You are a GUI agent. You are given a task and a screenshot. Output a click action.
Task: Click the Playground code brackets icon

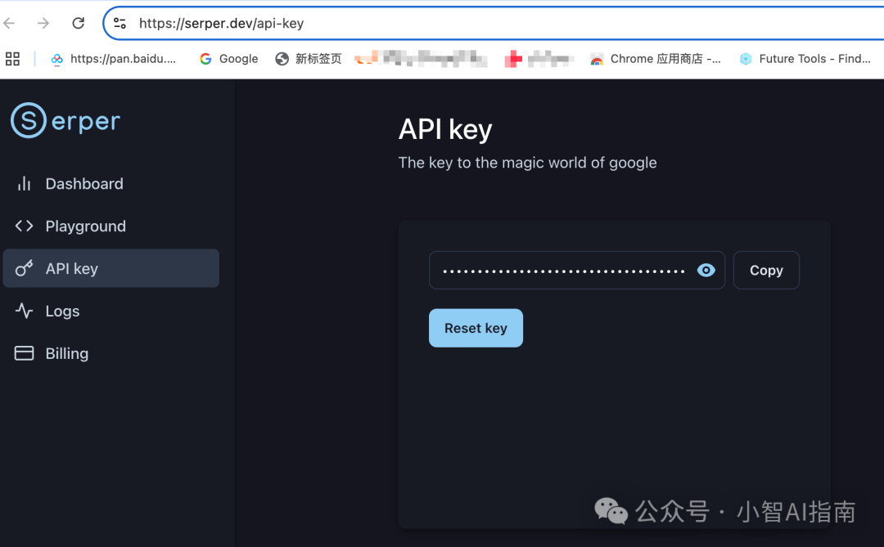click(x=25, y=226)
